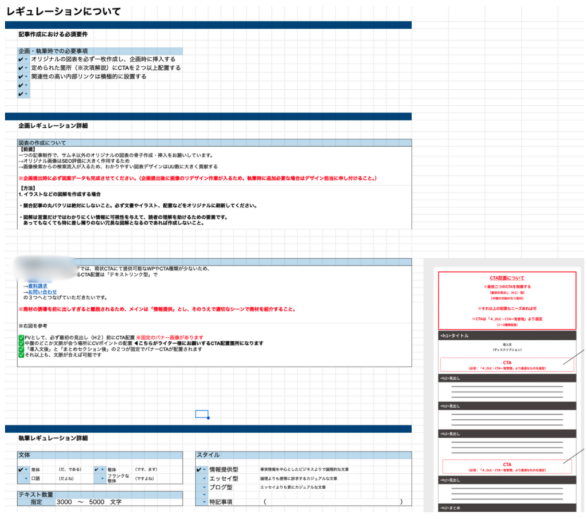587x519 pixels.
Task: Select the ※右図を参考 note
Action: [33, 327]
